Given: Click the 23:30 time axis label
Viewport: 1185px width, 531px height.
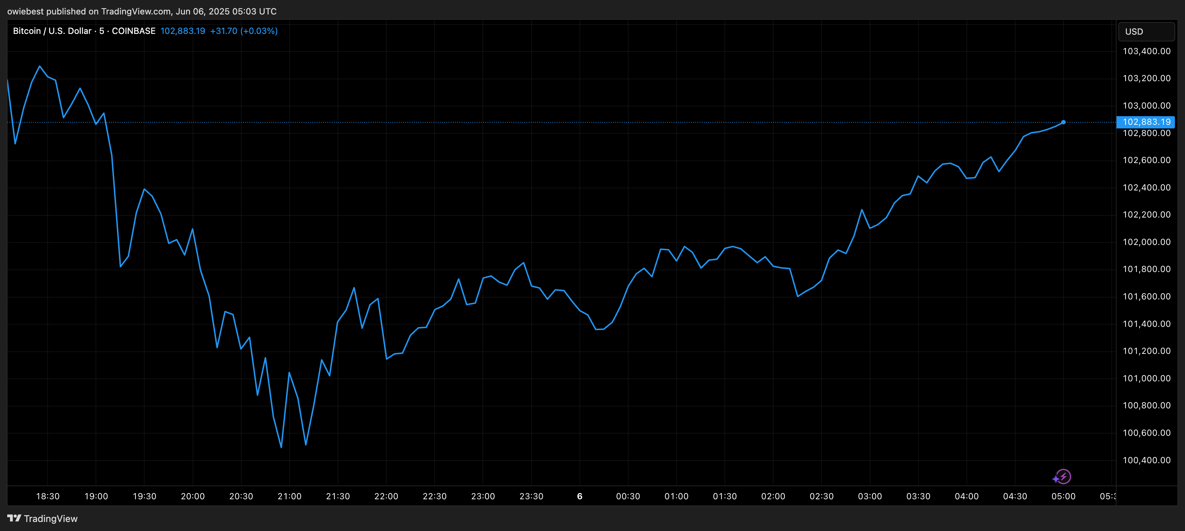Looking at the screenshot, I should 531,496.
